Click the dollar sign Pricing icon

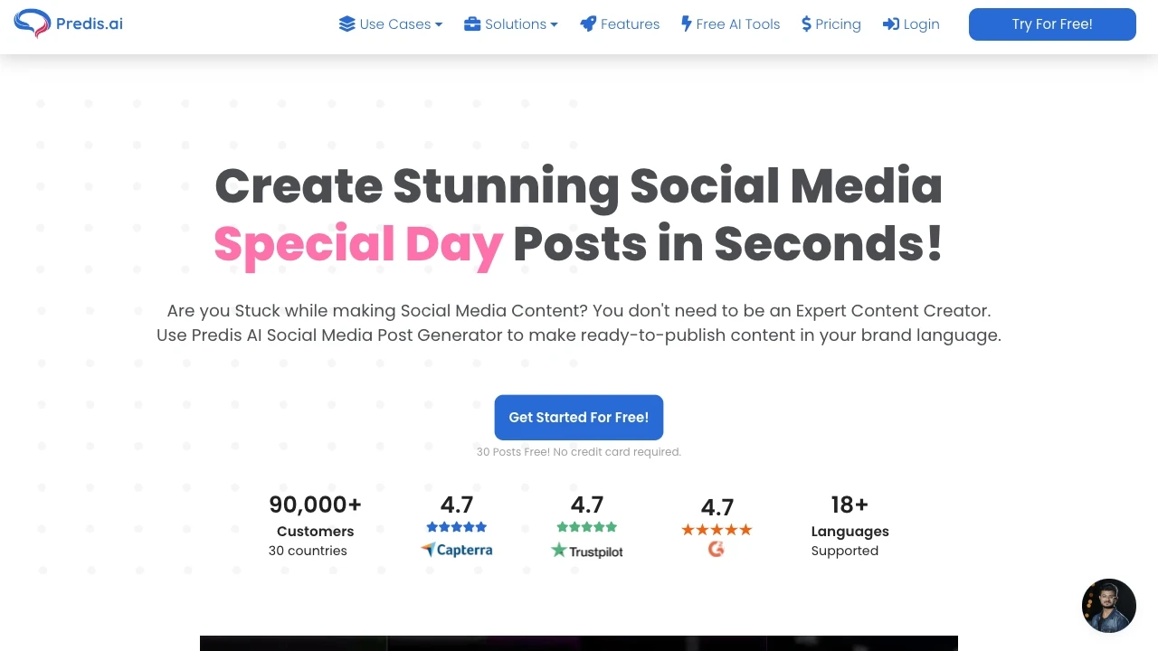pos(806,24)
